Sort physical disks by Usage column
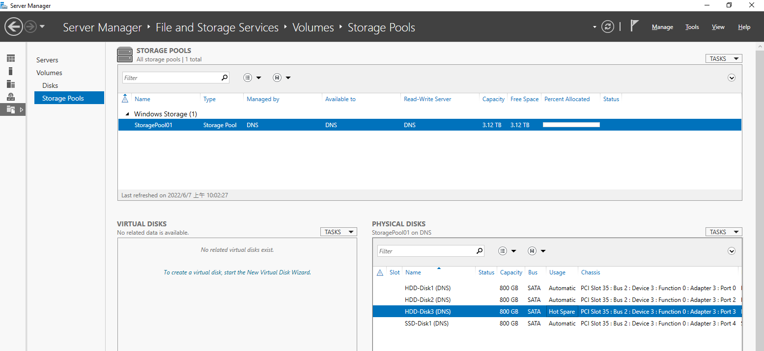This screenshot has height=351, width=764. (557, 272)
